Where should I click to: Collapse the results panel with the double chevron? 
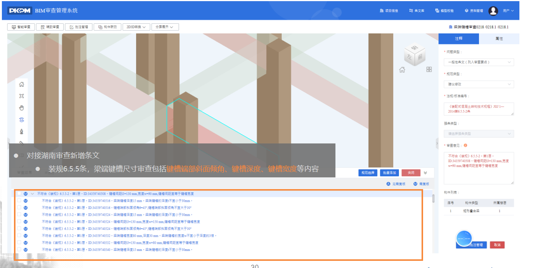click(425, 173)
